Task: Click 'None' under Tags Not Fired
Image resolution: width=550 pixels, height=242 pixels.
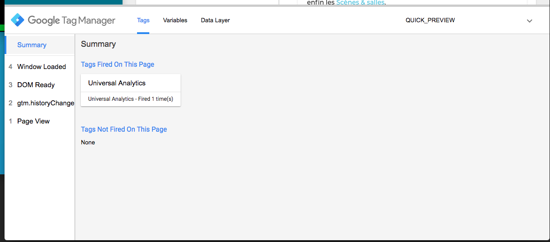Action: click(88, 143)
